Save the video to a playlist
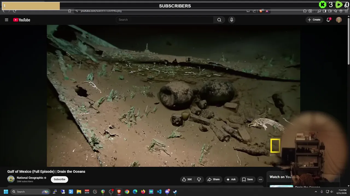The width and height of the screenshot is (350, 196). [x=247, y=179]
